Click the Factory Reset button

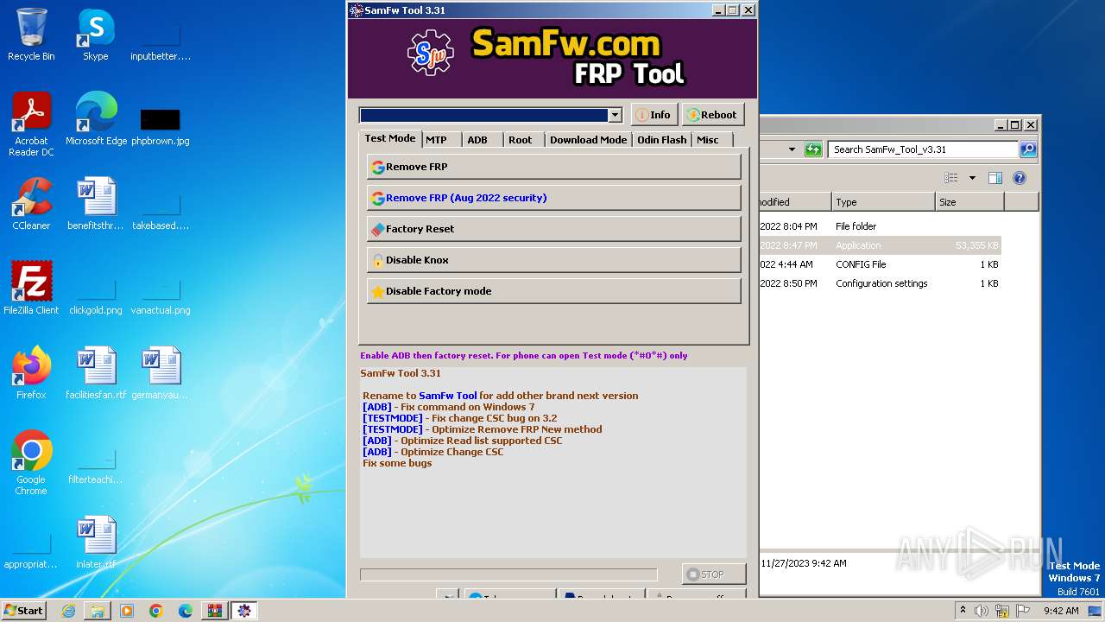click(x=553, y=229)
